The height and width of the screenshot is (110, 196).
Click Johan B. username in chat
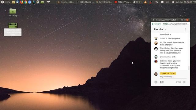click(163, 38)
